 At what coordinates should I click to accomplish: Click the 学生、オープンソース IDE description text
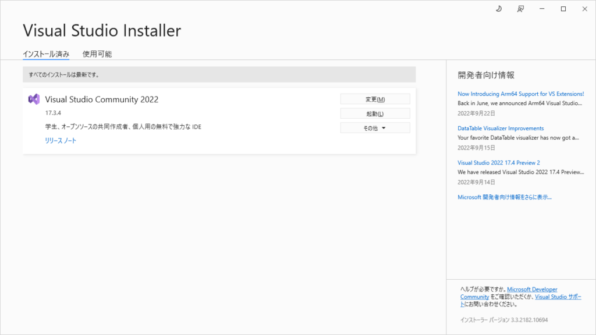[x=123, y=127]
